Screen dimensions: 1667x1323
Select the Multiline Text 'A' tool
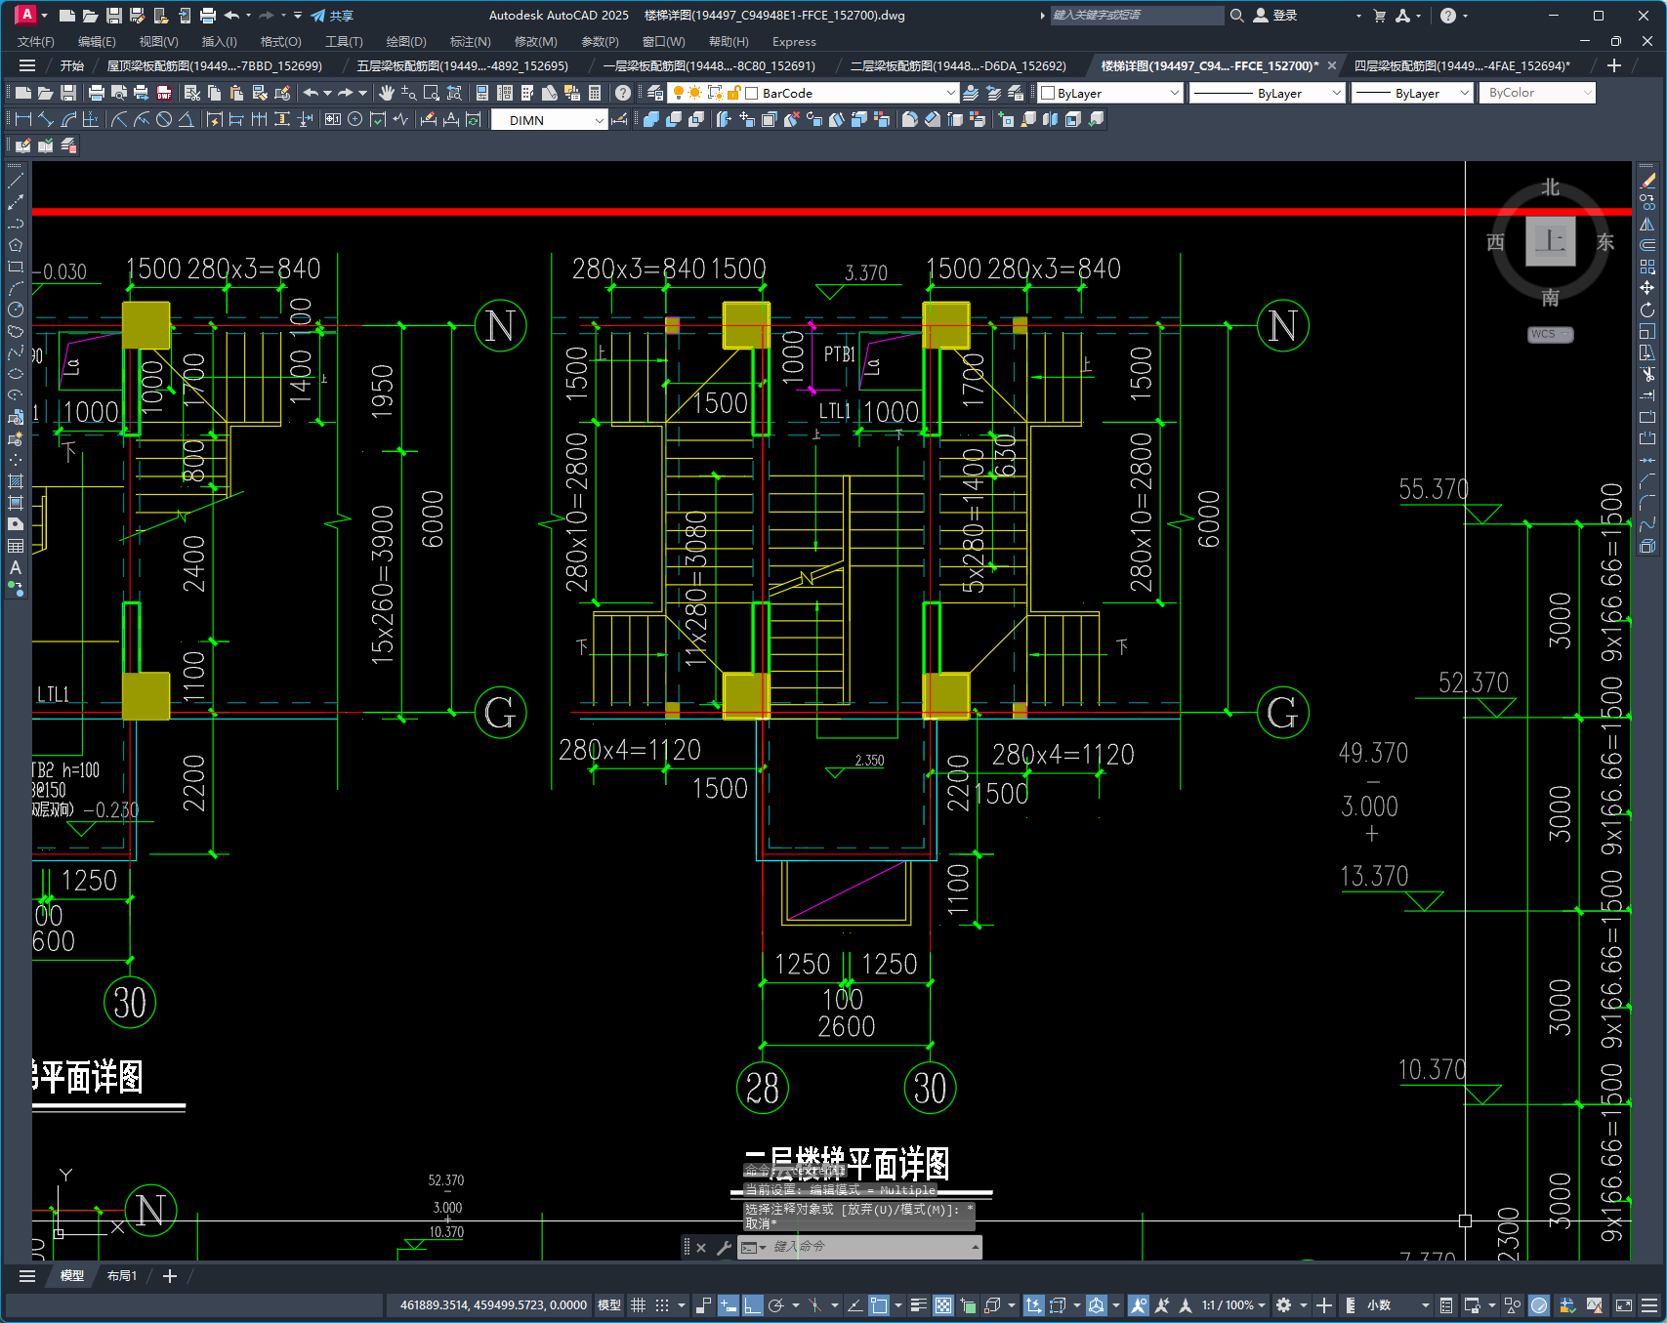click(x=16, y=567)
